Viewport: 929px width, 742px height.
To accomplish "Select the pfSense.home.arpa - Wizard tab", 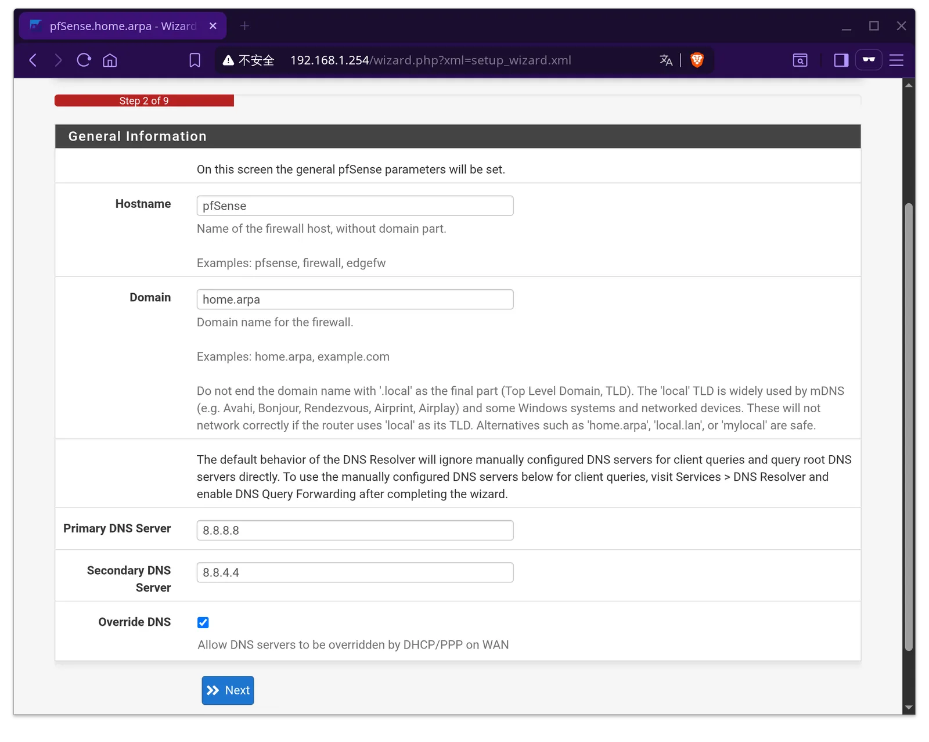I will [x=123, y=26].
